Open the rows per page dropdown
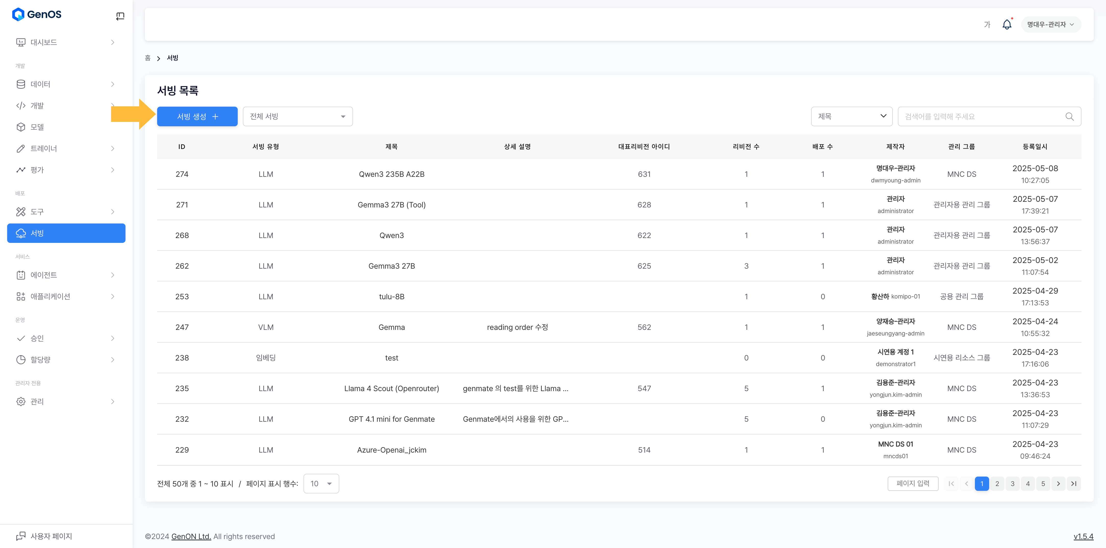 pos(321,483)
